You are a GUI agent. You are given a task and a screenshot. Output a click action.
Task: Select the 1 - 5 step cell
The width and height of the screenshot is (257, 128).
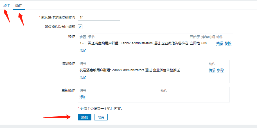pos(83,43)
